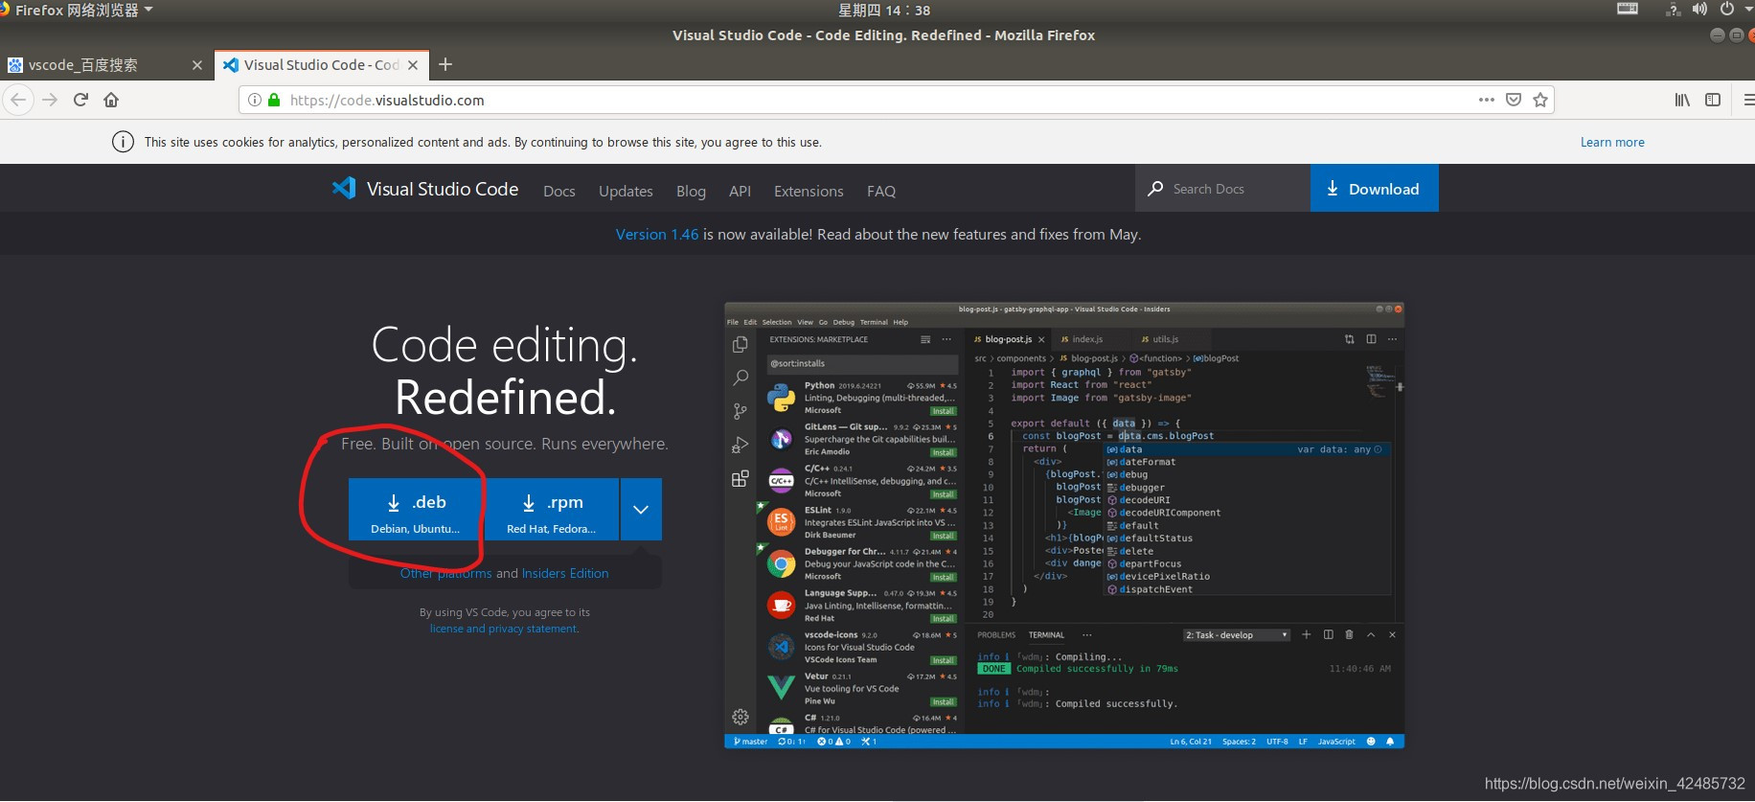Click the VS Code editor screenshot image
This screenshot has height=802, width=1755.
tap(1064, 525)
